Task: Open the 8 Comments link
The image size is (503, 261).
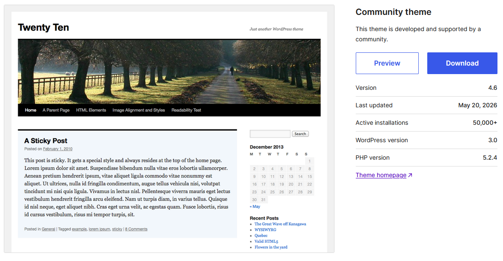Action: [136, 229]
